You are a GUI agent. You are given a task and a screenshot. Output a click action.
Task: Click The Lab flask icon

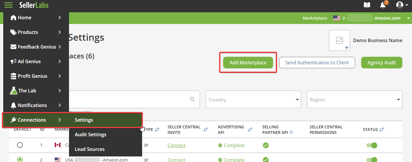pos(14,91)
